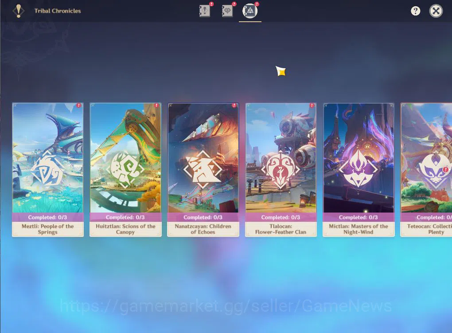Open the Meztli: People of the Springs card
Image resolution: width=452 pixels, height=333 pixels.
click(x=48, y=170)
